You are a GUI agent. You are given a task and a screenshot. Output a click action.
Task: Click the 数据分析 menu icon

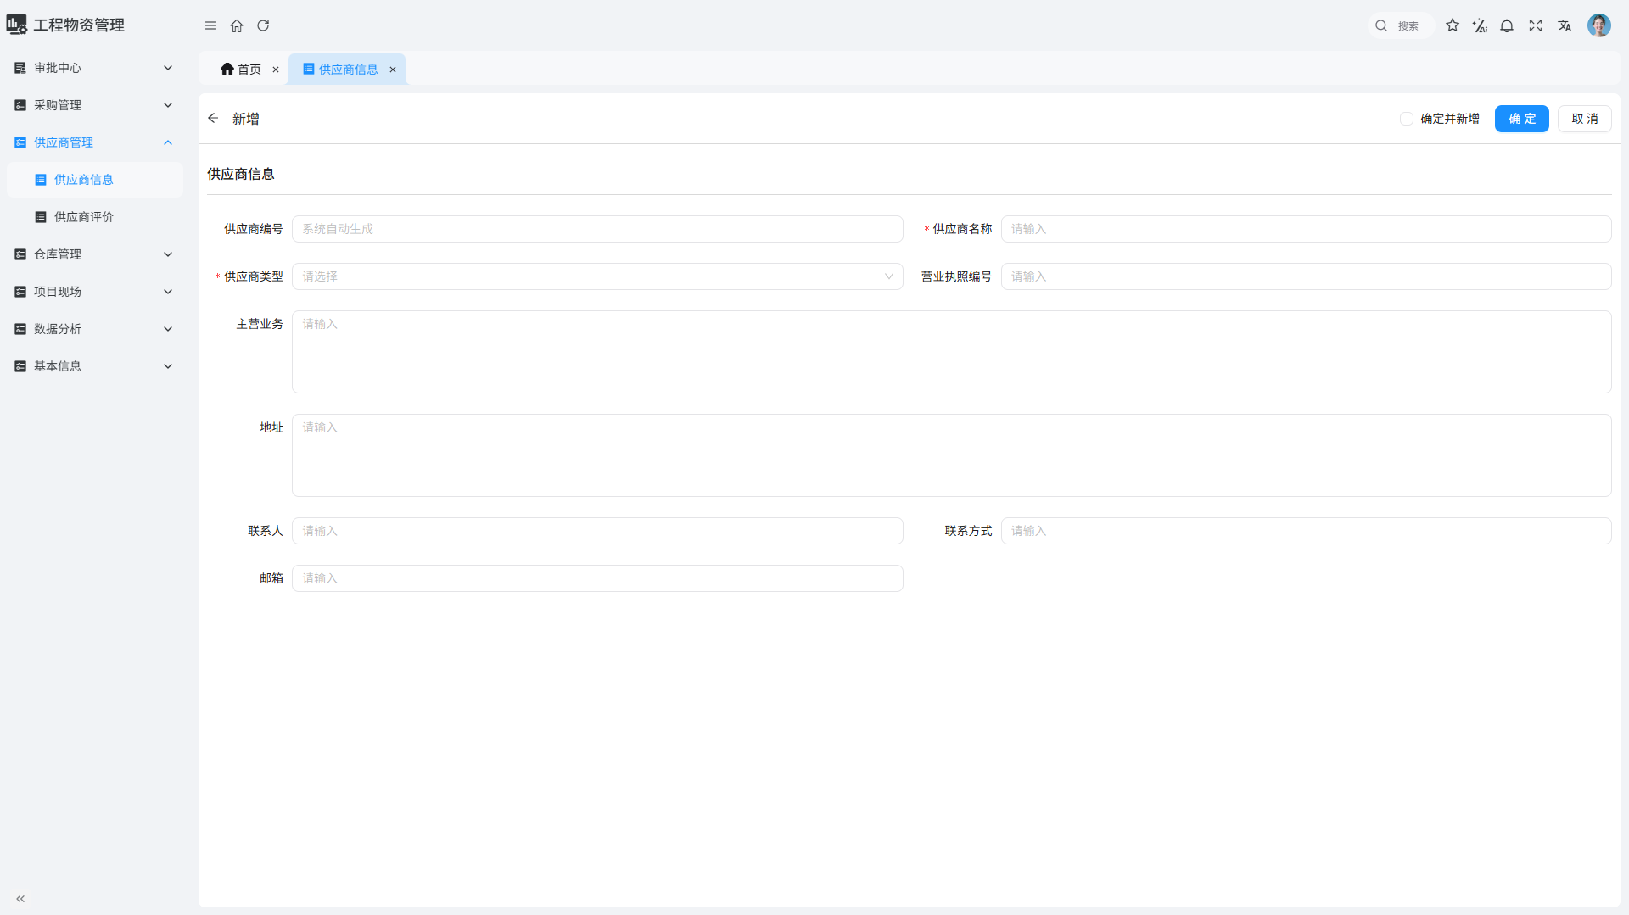point(20,329)
